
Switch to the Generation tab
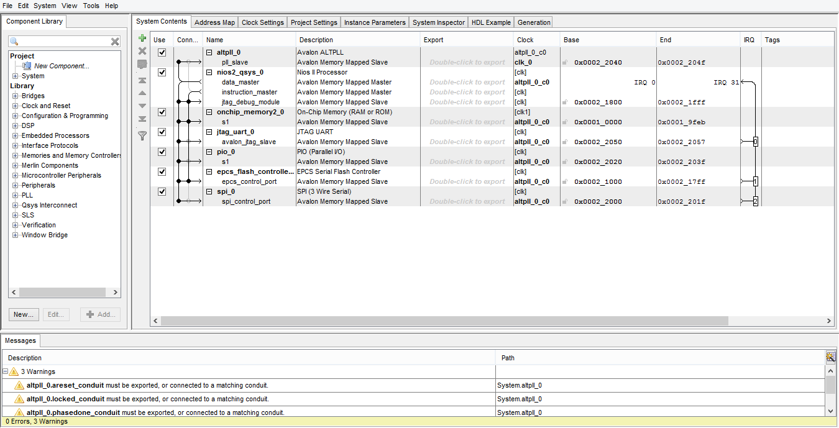(534, 22)
